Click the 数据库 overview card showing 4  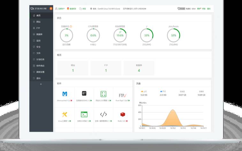(x=139, y=68)
